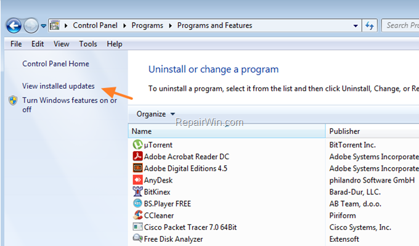Open View installed updates link
Image resolution: width=419 pixels, height=246 pixels.
[59, 86]
